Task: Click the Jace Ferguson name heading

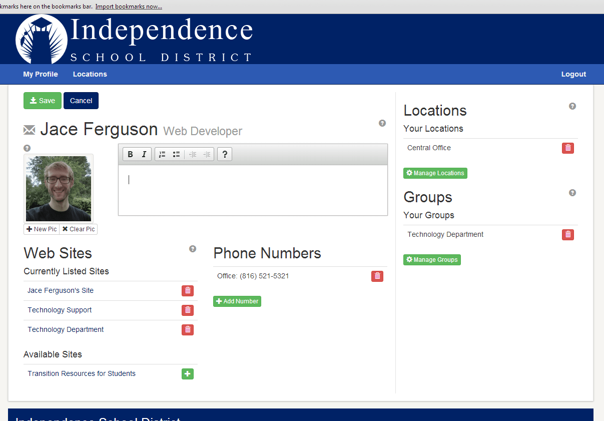Action: (x=99, y=129)
